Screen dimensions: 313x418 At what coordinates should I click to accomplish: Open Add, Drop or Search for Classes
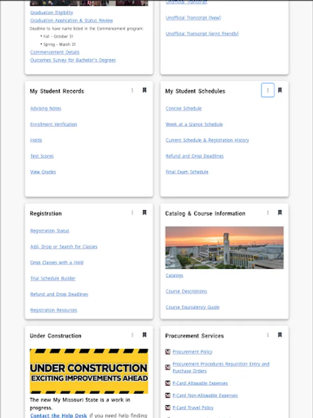[x=64, y=247]
